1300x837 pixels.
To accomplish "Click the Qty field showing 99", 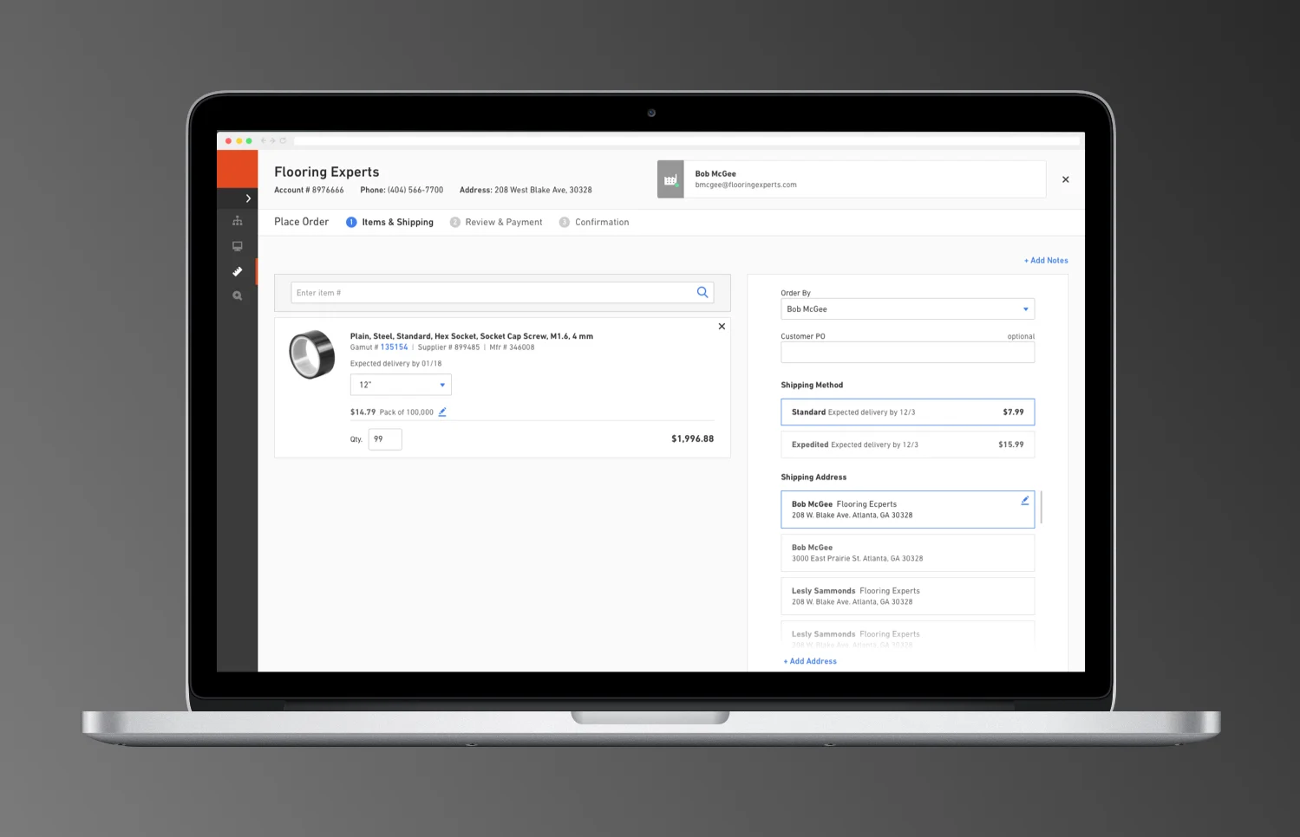I will (385, 439).
